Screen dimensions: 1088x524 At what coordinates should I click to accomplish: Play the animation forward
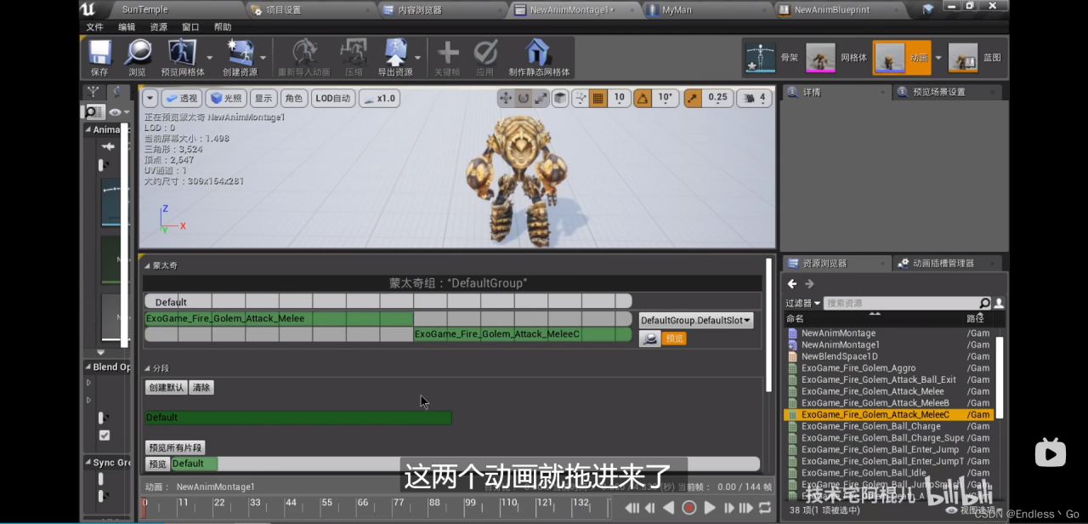[x=710, y=508]
